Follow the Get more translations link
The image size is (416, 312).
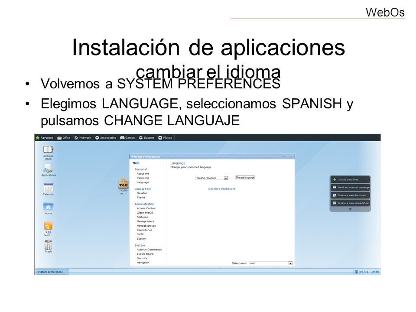(x=222, y=189)
